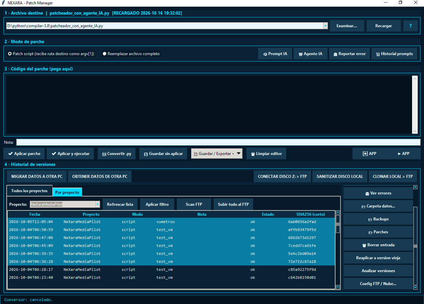Click Limpiar editor trash button
Screen dimensions: 424x304
(266, 154)
